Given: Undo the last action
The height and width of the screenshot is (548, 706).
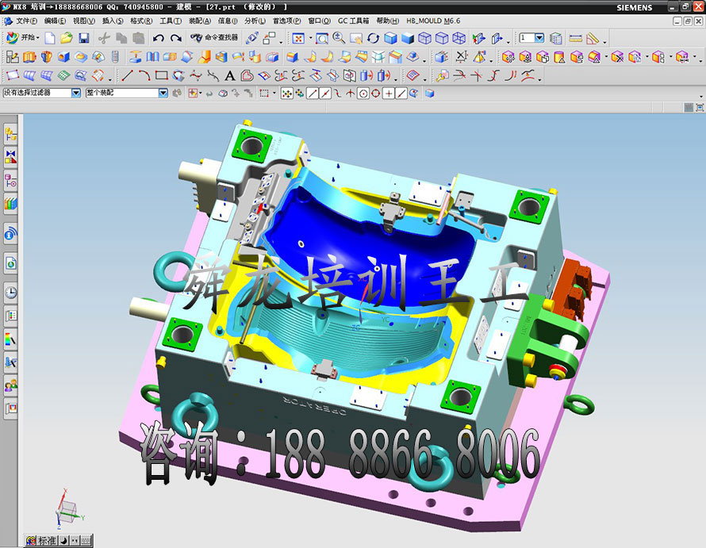Looking at the screenshot, I should 159,38.
